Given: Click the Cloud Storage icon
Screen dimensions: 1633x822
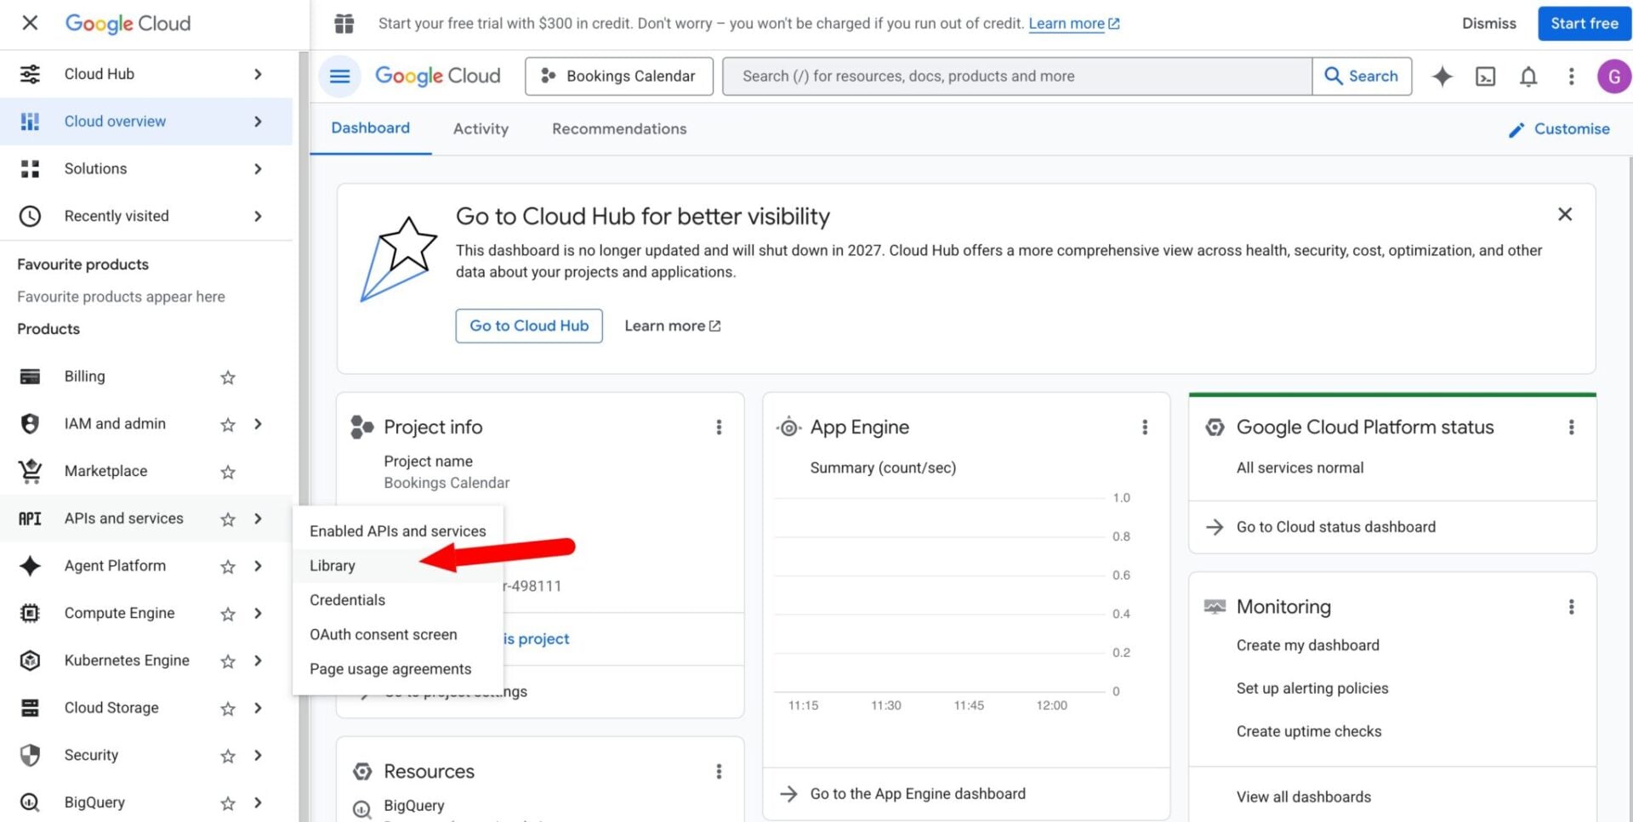Looking at the screenshot, I should [30, 708].
